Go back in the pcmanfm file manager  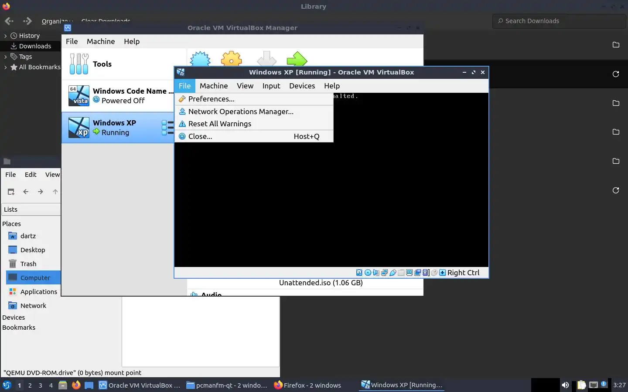coord(26,192)
